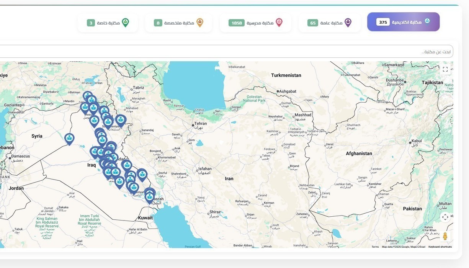The image size is (469, 268).
Task: Open the map Terms link
Action: 375,247
